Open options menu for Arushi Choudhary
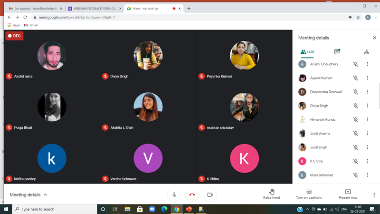The width and height of the screenshot is (380, 214). click(x=367, y=64)
